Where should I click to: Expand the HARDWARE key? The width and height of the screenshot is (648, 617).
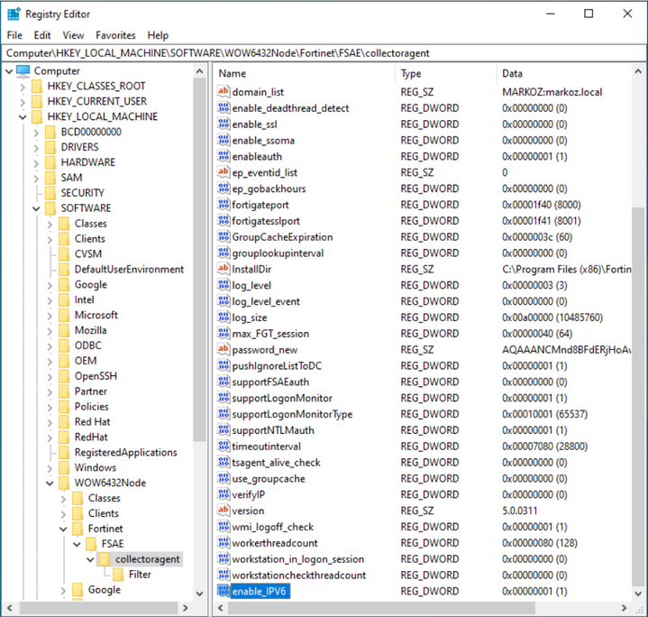[36, 163]
